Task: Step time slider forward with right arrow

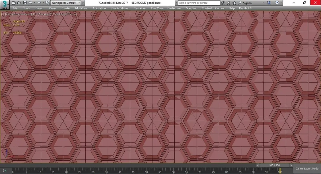Action: pyautogui.click(x=291, y=165)
